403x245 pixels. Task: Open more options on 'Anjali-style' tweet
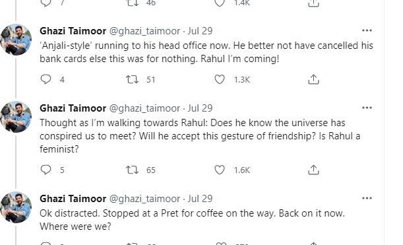367,30
